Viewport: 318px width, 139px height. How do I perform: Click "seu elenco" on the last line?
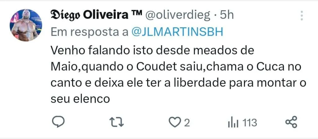[80, 99]
